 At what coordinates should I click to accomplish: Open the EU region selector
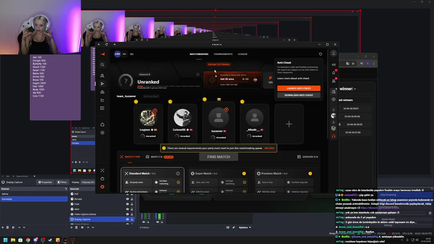(x=132, y=54)
